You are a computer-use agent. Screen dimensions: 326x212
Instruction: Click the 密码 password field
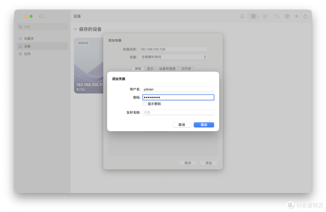click(x=178, y=97)
